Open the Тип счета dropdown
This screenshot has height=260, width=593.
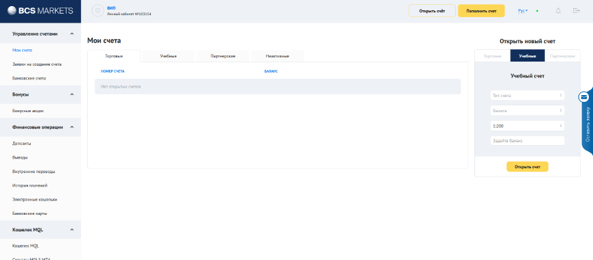point(527,96)
